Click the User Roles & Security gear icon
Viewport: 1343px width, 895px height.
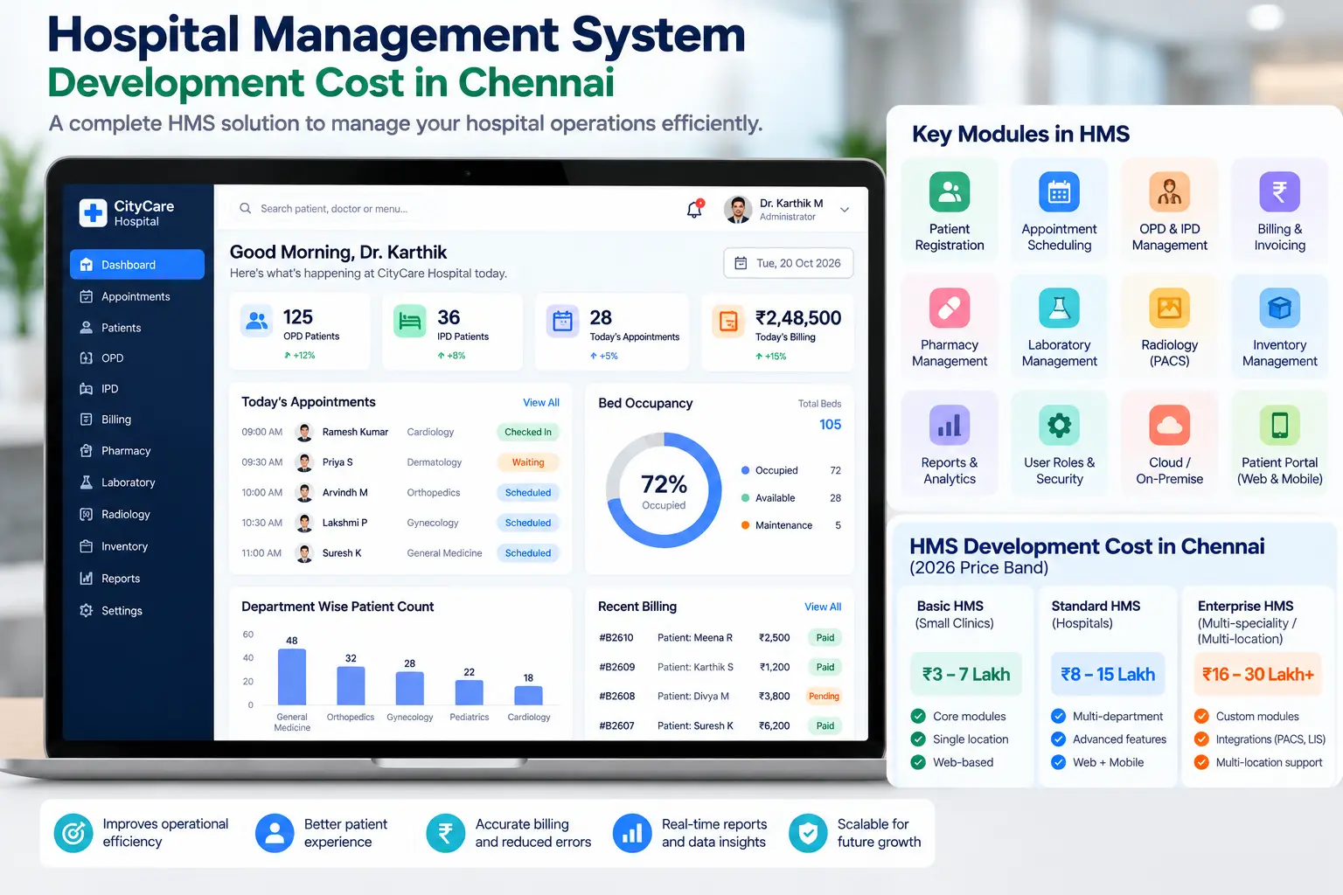1059,425
